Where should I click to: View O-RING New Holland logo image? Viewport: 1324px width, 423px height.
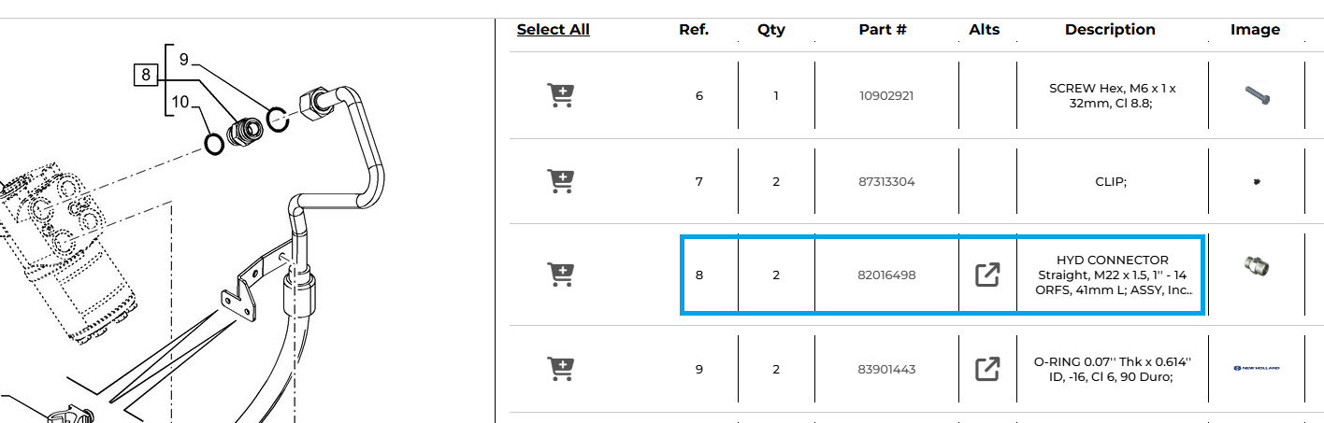1256,369
